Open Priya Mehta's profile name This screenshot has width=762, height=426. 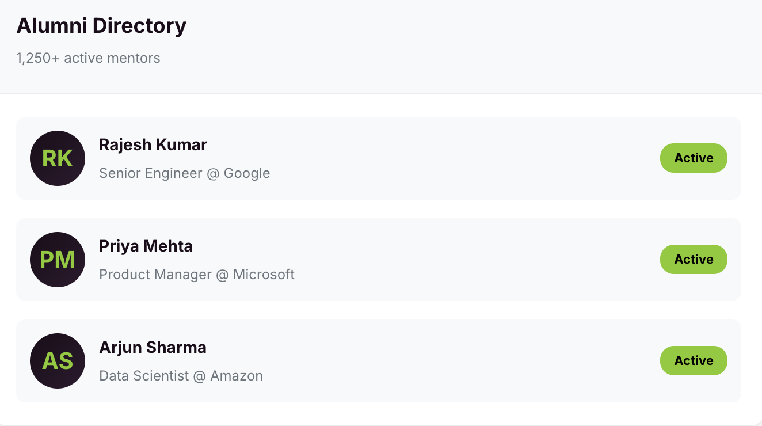[146, 246]
